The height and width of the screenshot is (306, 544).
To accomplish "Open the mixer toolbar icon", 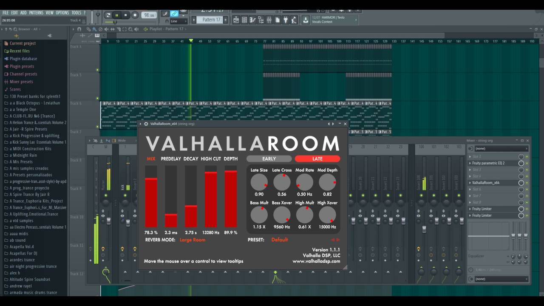I will (x=269, y=20).
